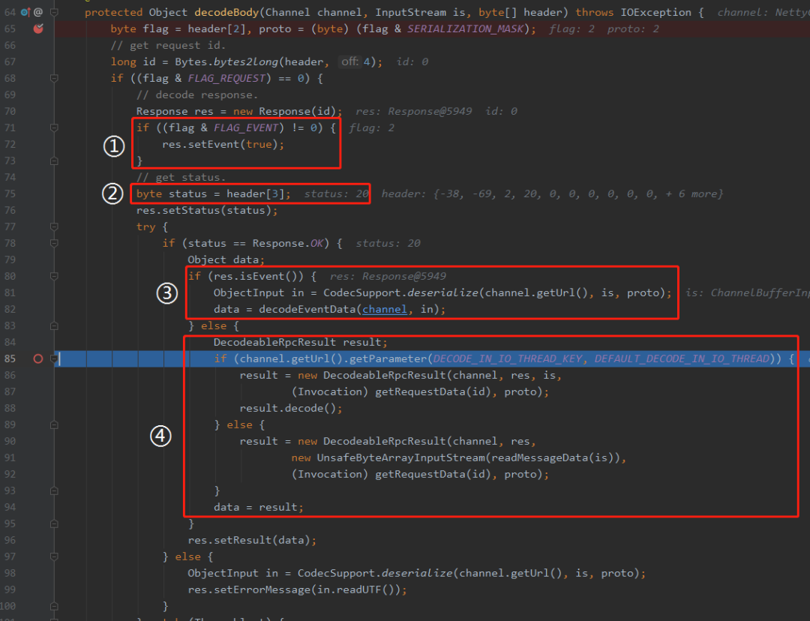Click the 'off:' parameter hint on line 67
Screen dimensions: 810x621
click(x=349, y=61)
